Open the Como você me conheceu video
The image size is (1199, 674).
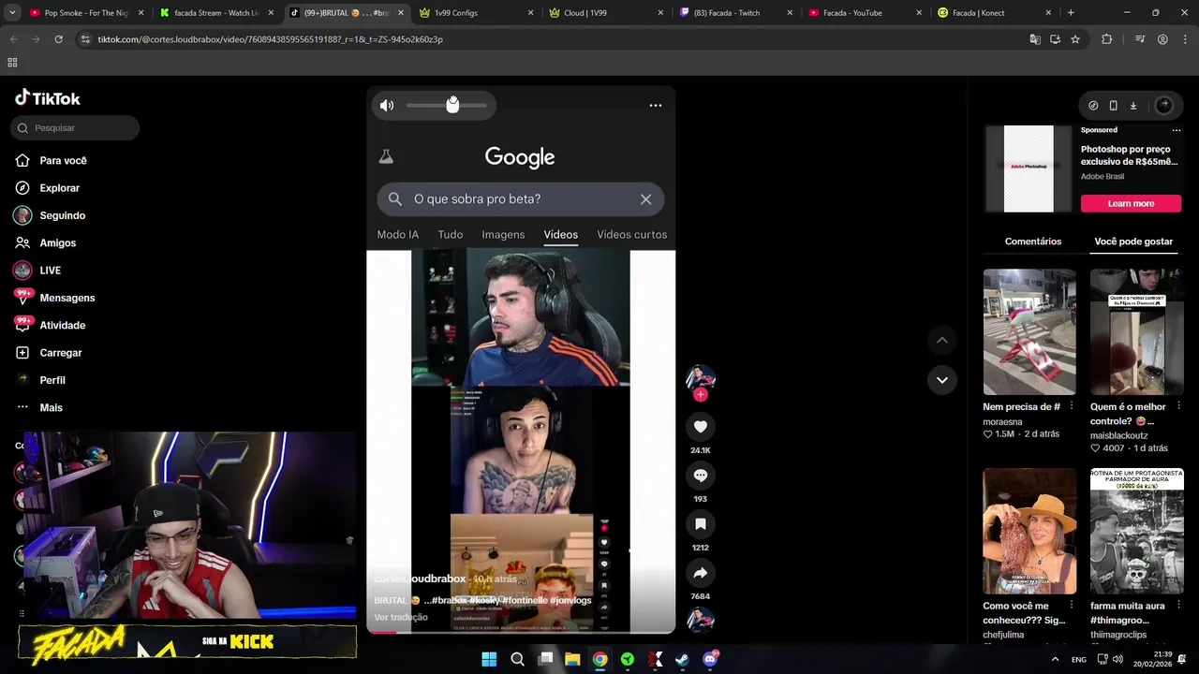point(1029,531)
